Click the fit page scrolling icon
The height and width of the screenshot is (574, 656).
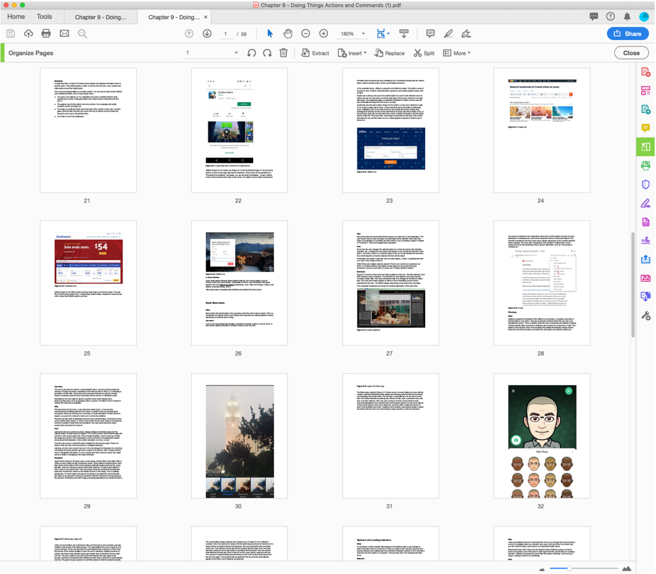(381, 34)
